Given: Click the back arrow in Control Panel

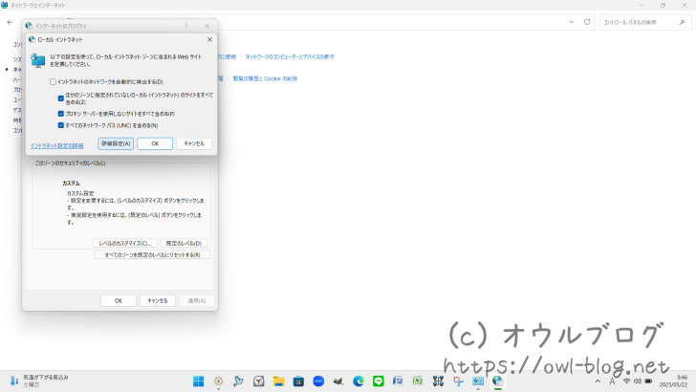Looking at the screenshot, I should point(10,21).
